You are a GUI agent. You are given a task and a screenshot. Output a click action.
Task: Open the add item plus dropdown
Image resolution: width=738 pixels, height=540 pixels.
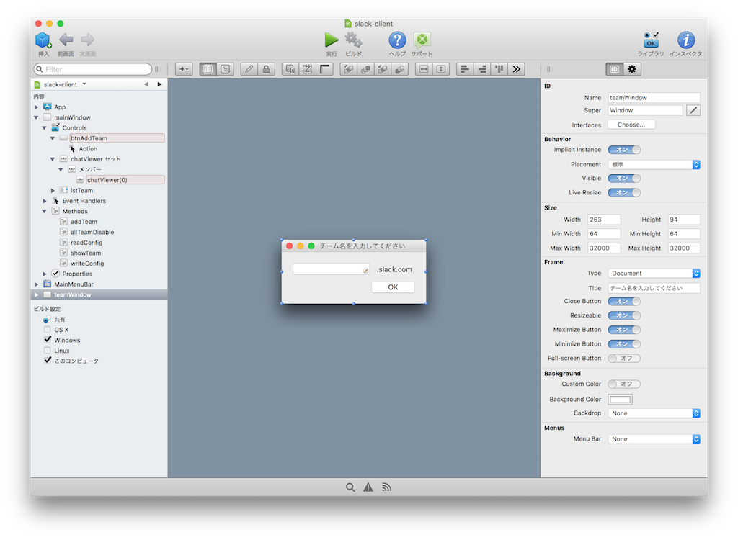[x=184, y=69]
